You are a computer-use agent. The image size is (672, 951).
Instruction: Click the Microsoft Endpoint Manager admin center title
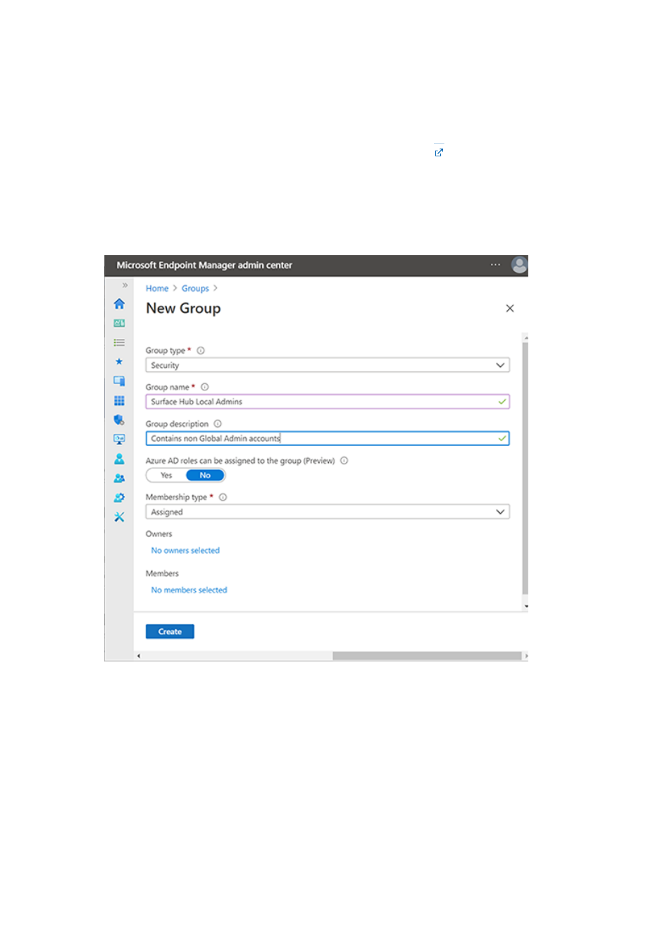[204, 266]
